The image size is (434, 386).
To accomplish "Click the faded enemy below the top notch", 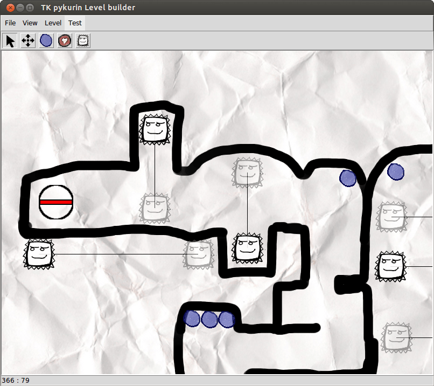I will (x=155, y=208).
